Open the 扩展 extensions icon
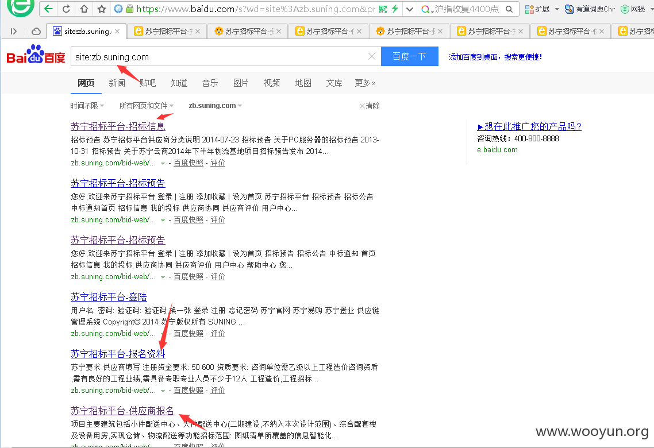Screen dimensions: 654x448 pyautogui.click(x=537, y=9)
